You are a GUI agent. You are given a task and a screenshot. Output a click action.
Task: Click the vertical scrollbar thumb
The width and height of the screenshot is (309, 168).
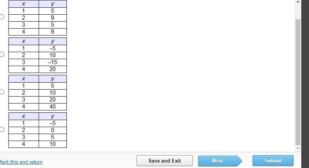[298, 82]
